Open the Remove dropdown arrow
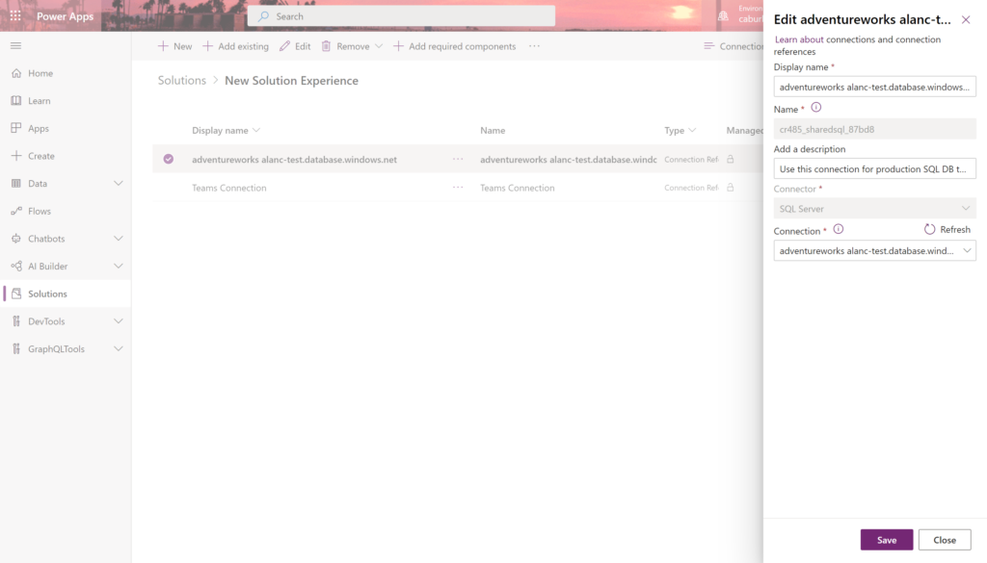The width and height of the screenshot is (987, 563). click(379, 46)
